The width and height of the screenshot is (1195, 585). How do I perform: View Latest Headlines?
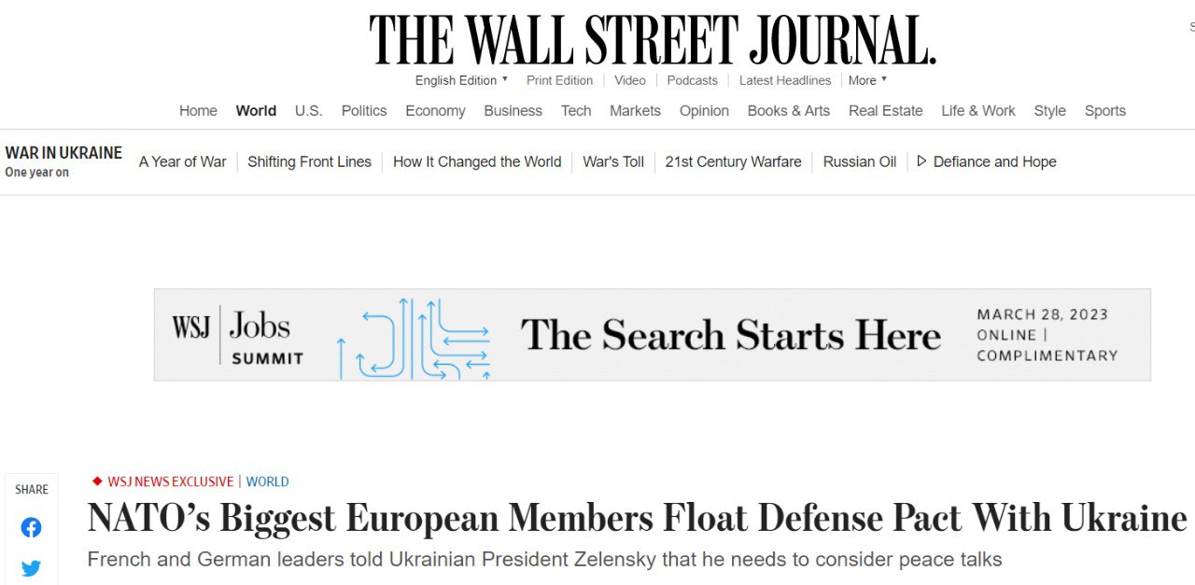pos(785,80)
